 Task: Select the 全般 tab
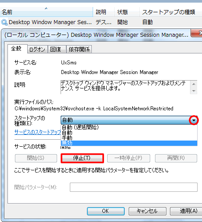17,49
